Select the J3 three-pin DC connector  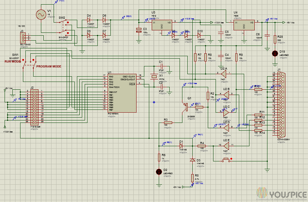[23, 38]
